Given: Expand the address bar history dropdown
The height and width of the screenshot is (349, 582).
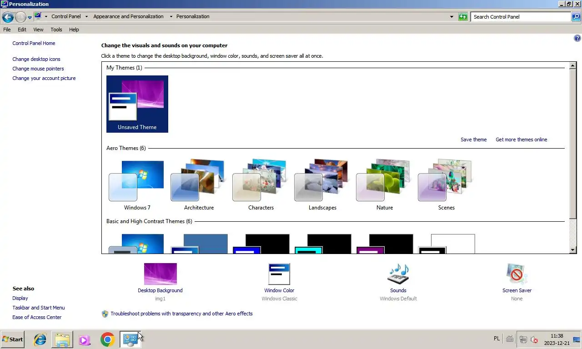Looking at the screenshot, I should pyautogui.click(x=452, y=17).
